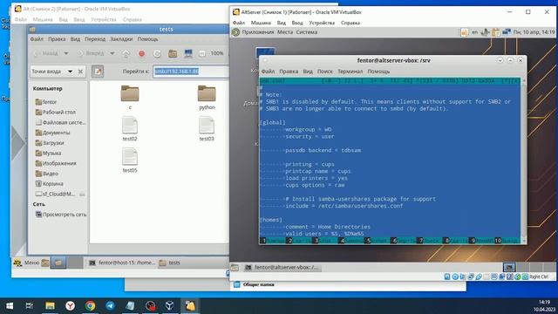Image resolution: width=558 pixels, height=314 pixels.
Task: Open the Home folder toolbar icon
Action: (173, 53)
